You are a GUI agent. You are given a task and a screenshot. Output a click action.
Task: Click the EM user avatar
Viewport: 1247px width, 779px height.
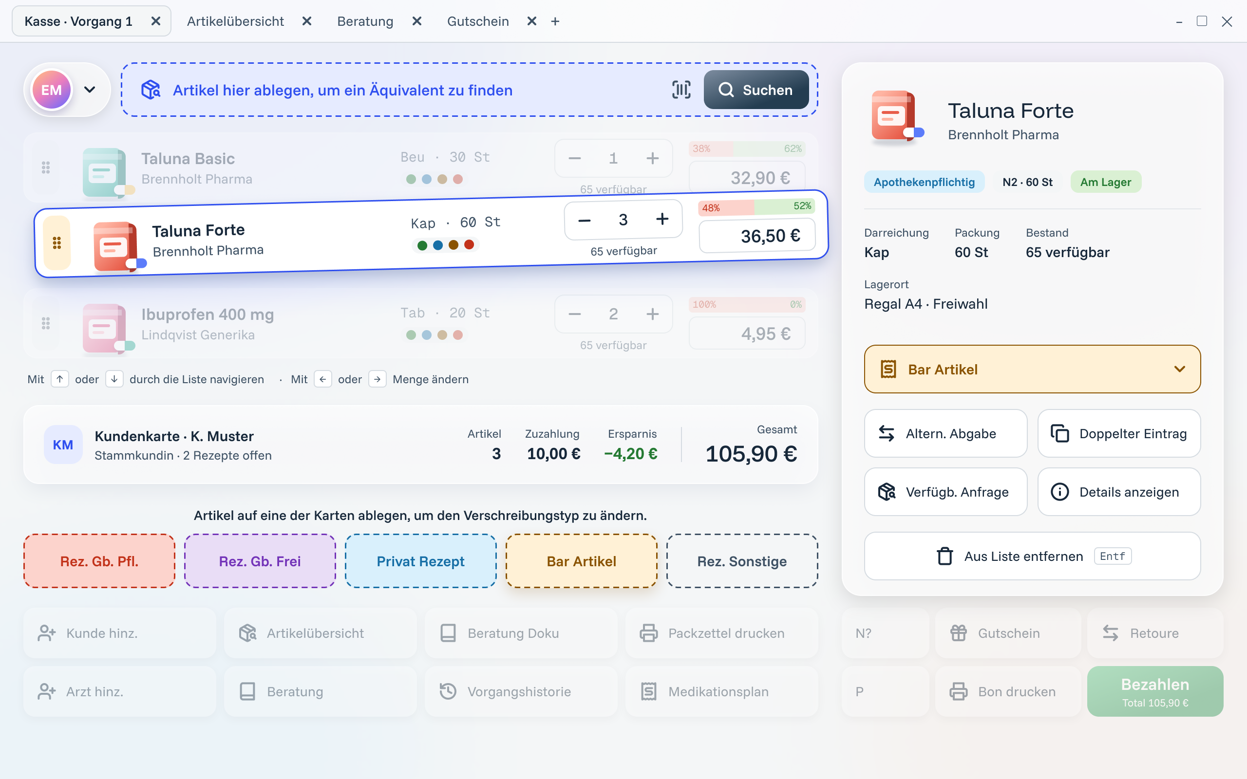(x=52, y=90)
